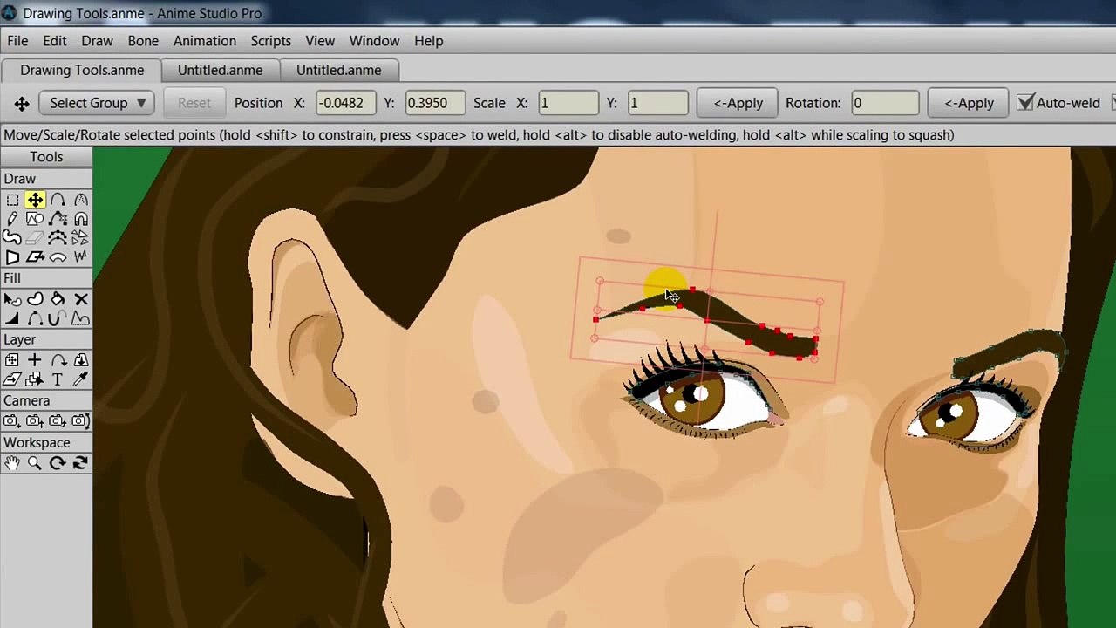
Task: Choose the Select Shape arrow tool
Action: 12,299
